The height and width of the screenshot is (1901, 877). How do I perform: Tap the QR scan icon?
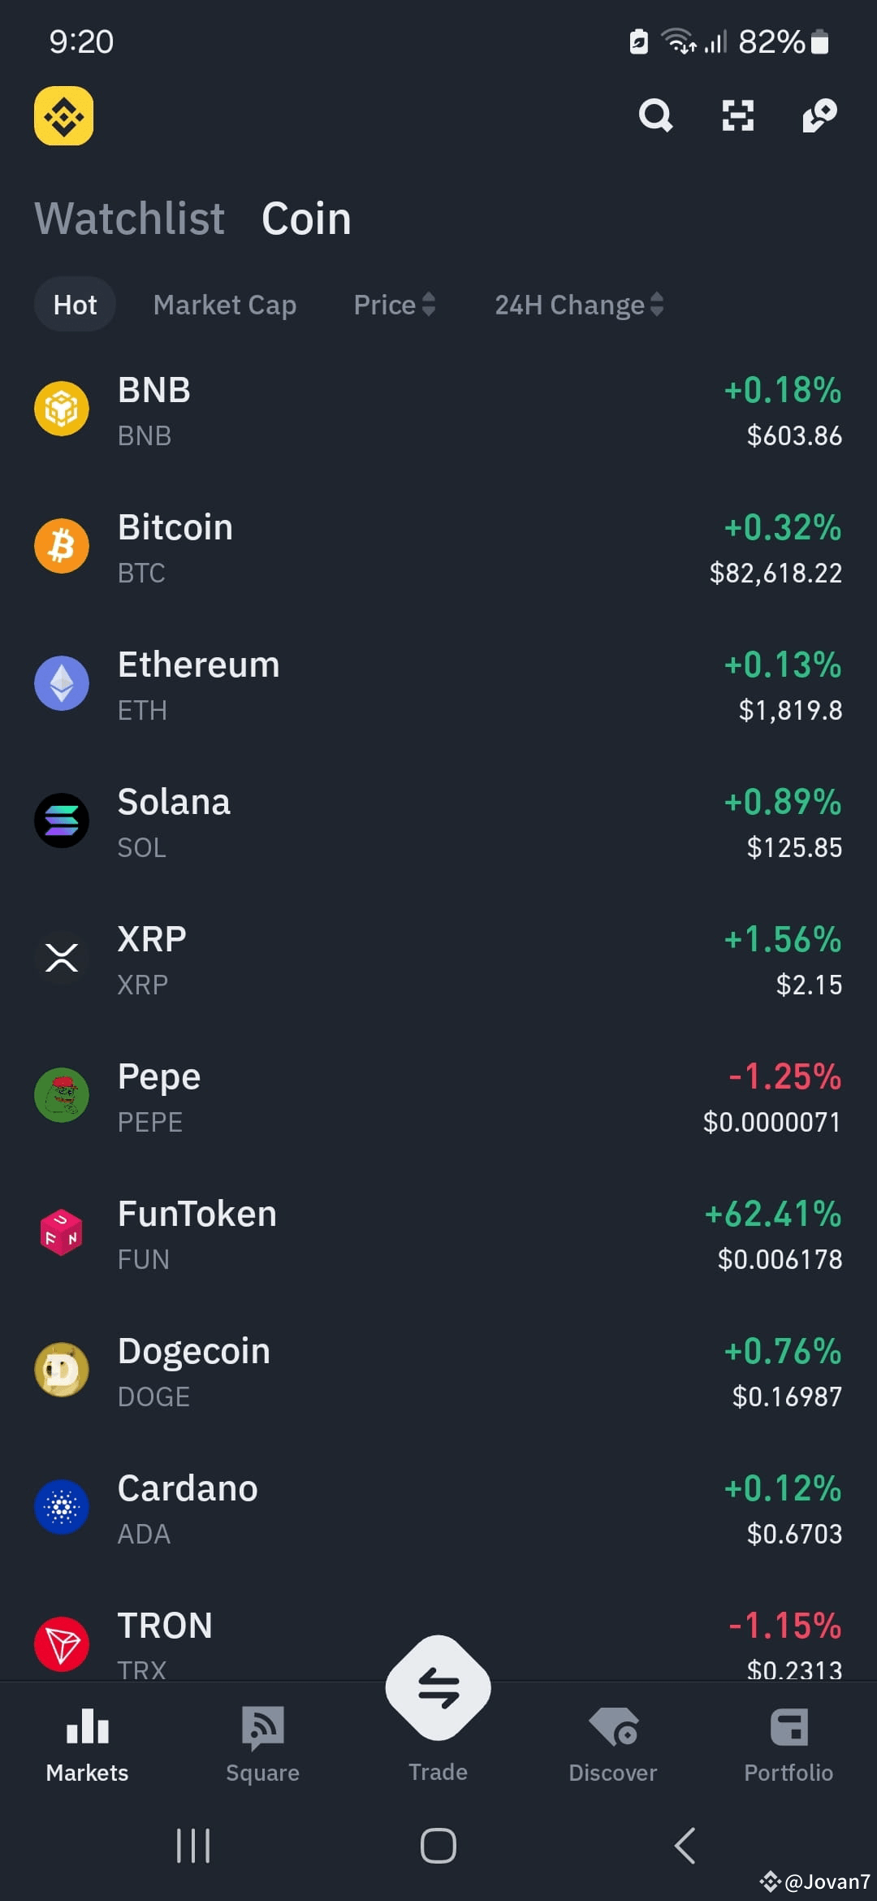point(737,115)
